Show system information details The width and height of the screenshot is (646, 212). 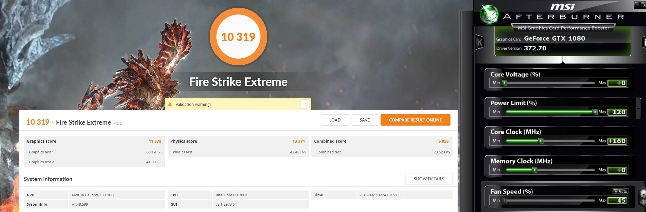pyautogui.click(x=429, y=179)
